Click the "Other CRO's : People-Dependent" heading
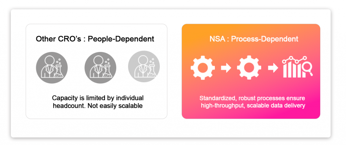346x145 pixels. pos(95,39)
